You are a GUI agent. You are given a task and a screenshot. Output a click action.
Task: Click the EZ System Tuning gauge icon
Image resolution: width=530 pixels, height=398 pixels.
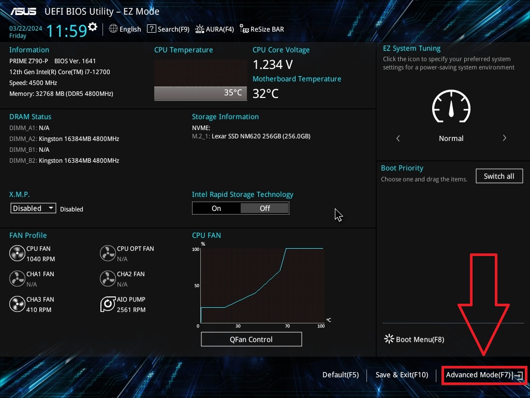coord(451,106)
